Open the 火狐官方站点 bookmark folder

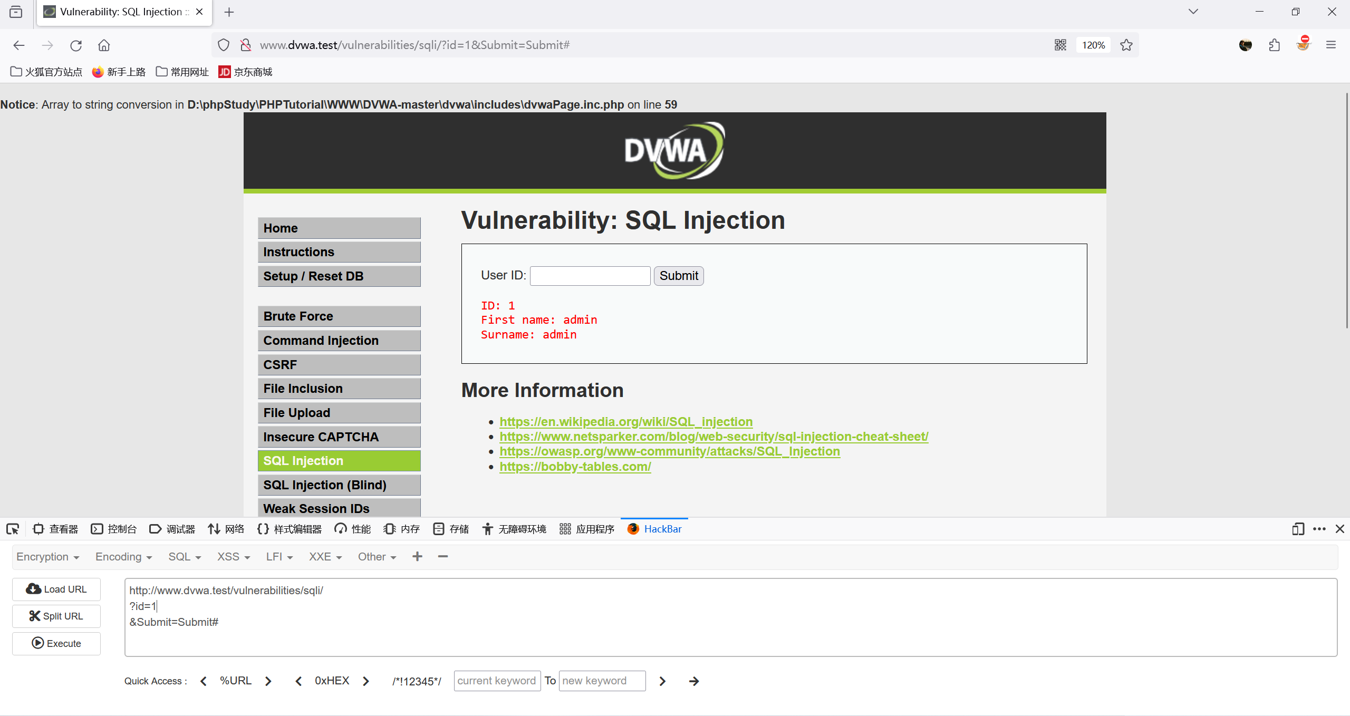point(46,72)
